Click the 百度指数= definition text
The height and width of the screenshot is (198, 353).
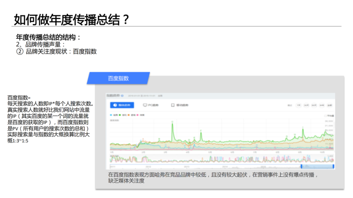pyautogui.click(x=19, y=98)
